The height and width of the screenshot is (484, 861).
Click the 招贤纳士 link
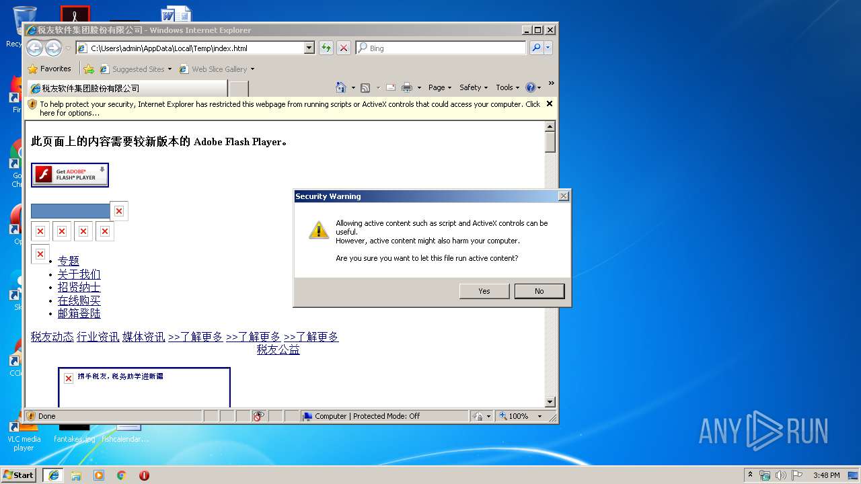[x=79, y=287]
